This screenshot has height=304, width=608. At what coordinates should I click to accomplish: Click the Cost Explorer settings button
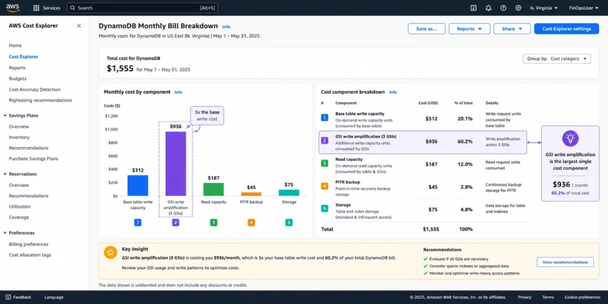coord(566,28)
